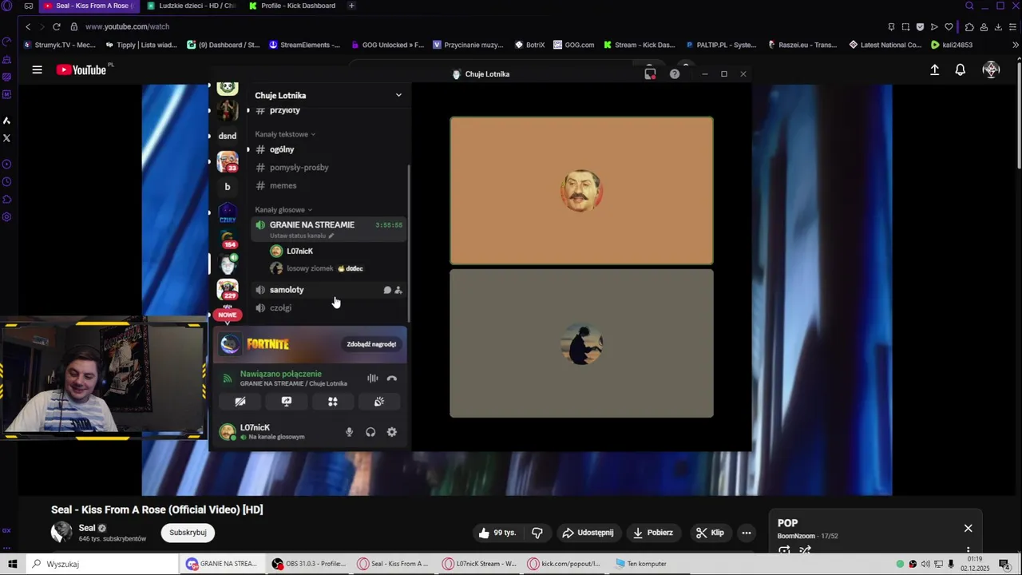Click the bottom voice participant tile
1022x575 pixels.
pyautogui.click(x=581, y=343)
